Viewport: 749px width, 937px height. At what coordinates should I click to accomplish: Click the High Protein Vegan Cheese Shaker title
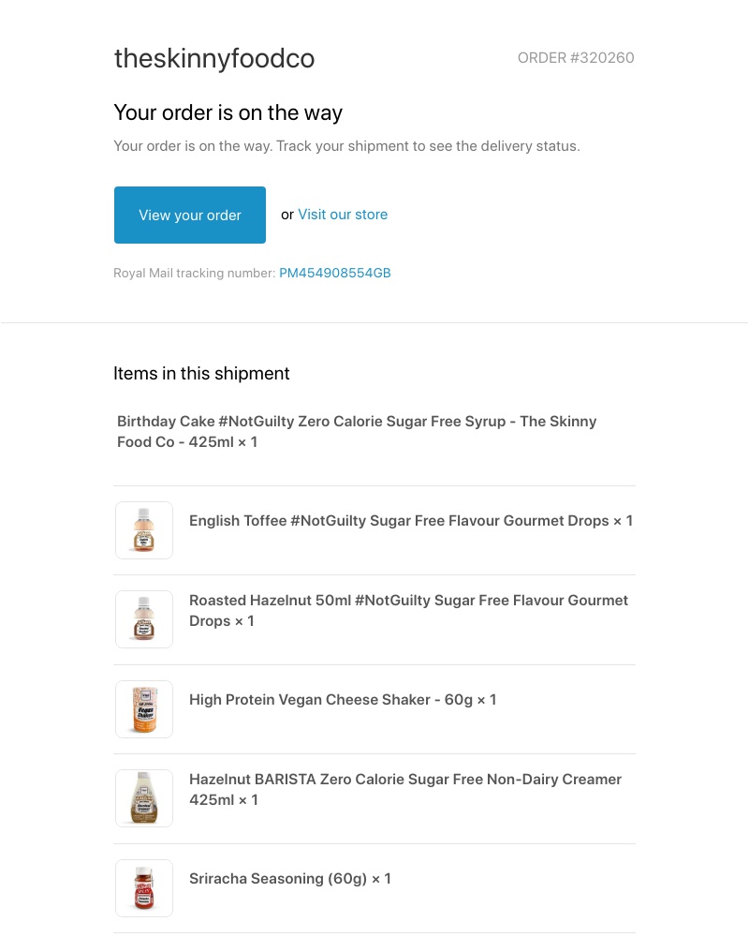coord(343,699)
